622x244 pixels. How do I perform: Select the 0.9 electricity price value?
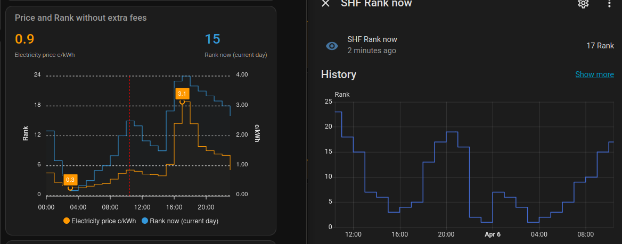(24, 39)
